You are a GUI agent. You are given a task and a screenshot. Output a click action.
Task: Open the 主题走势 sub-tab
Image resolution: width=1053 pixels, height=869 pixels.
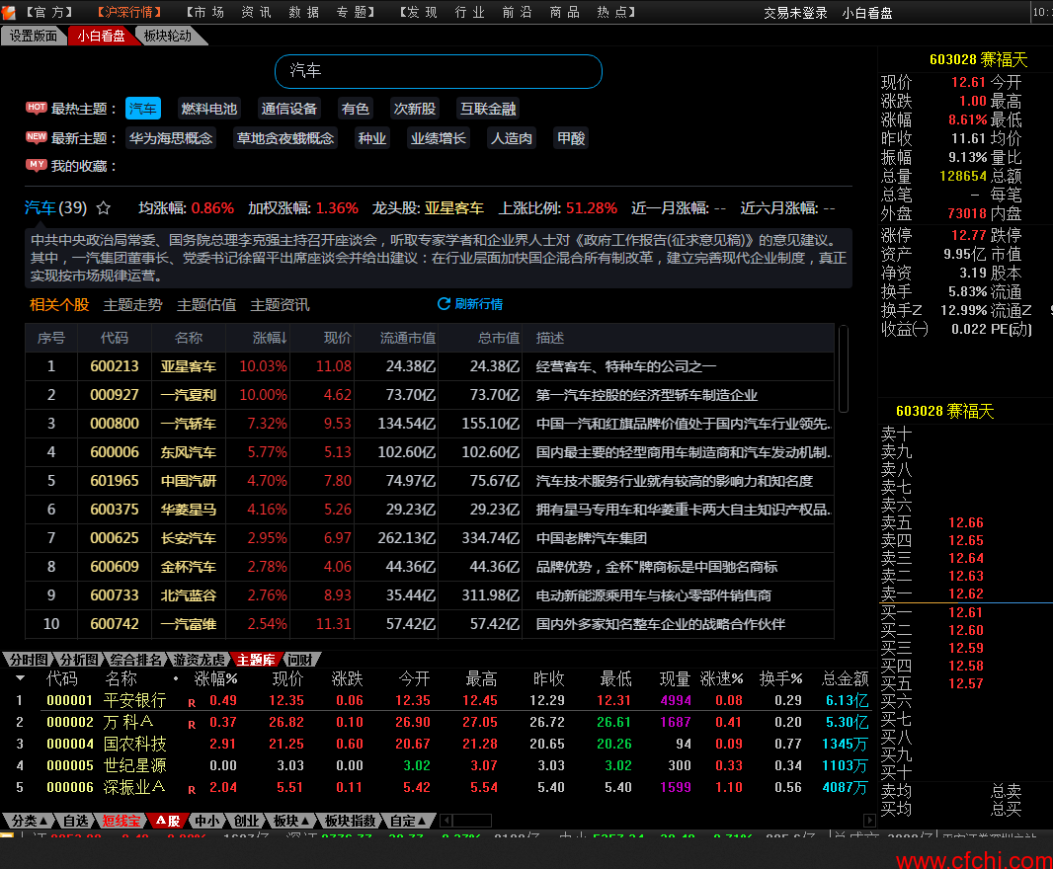132,305
